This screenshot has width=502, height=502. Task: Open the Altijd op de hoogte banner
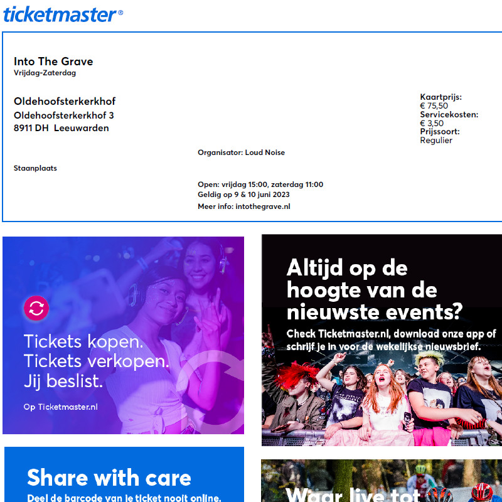click(x=382, y=340)
